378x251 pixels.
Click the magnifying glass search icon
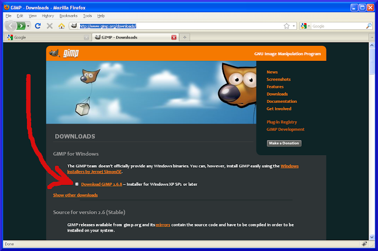(x=369, y=26)
